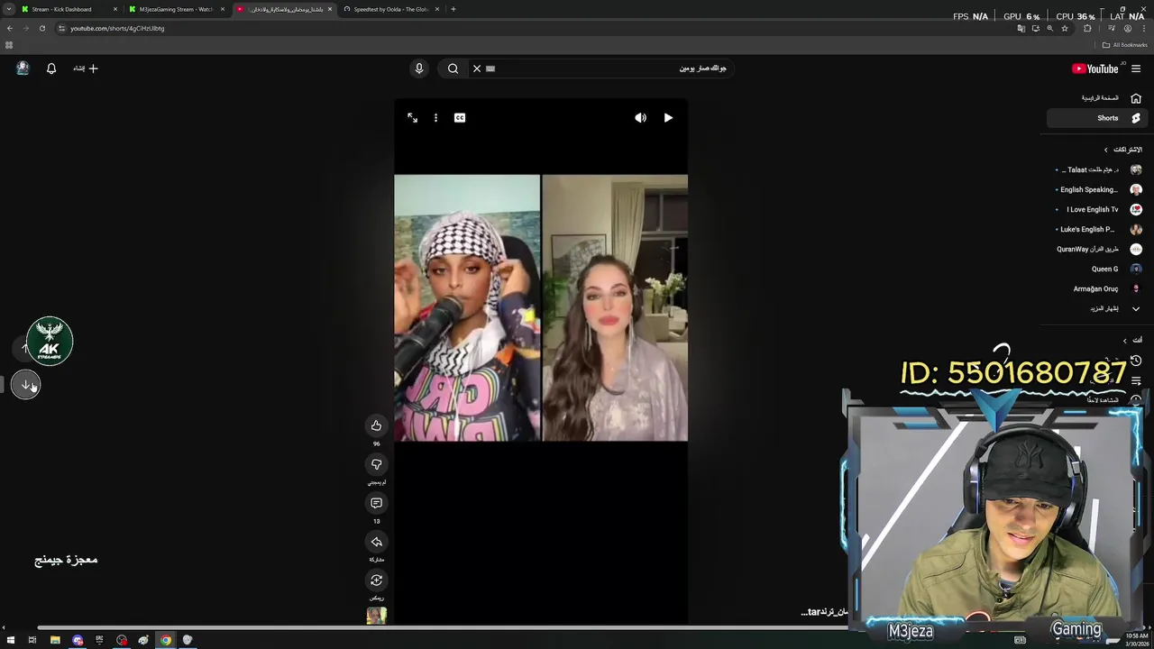The image size is (1154, 649).
Task: Open Luke's English P... channel
Action: pyautogui.click(x=1096, y=229)
